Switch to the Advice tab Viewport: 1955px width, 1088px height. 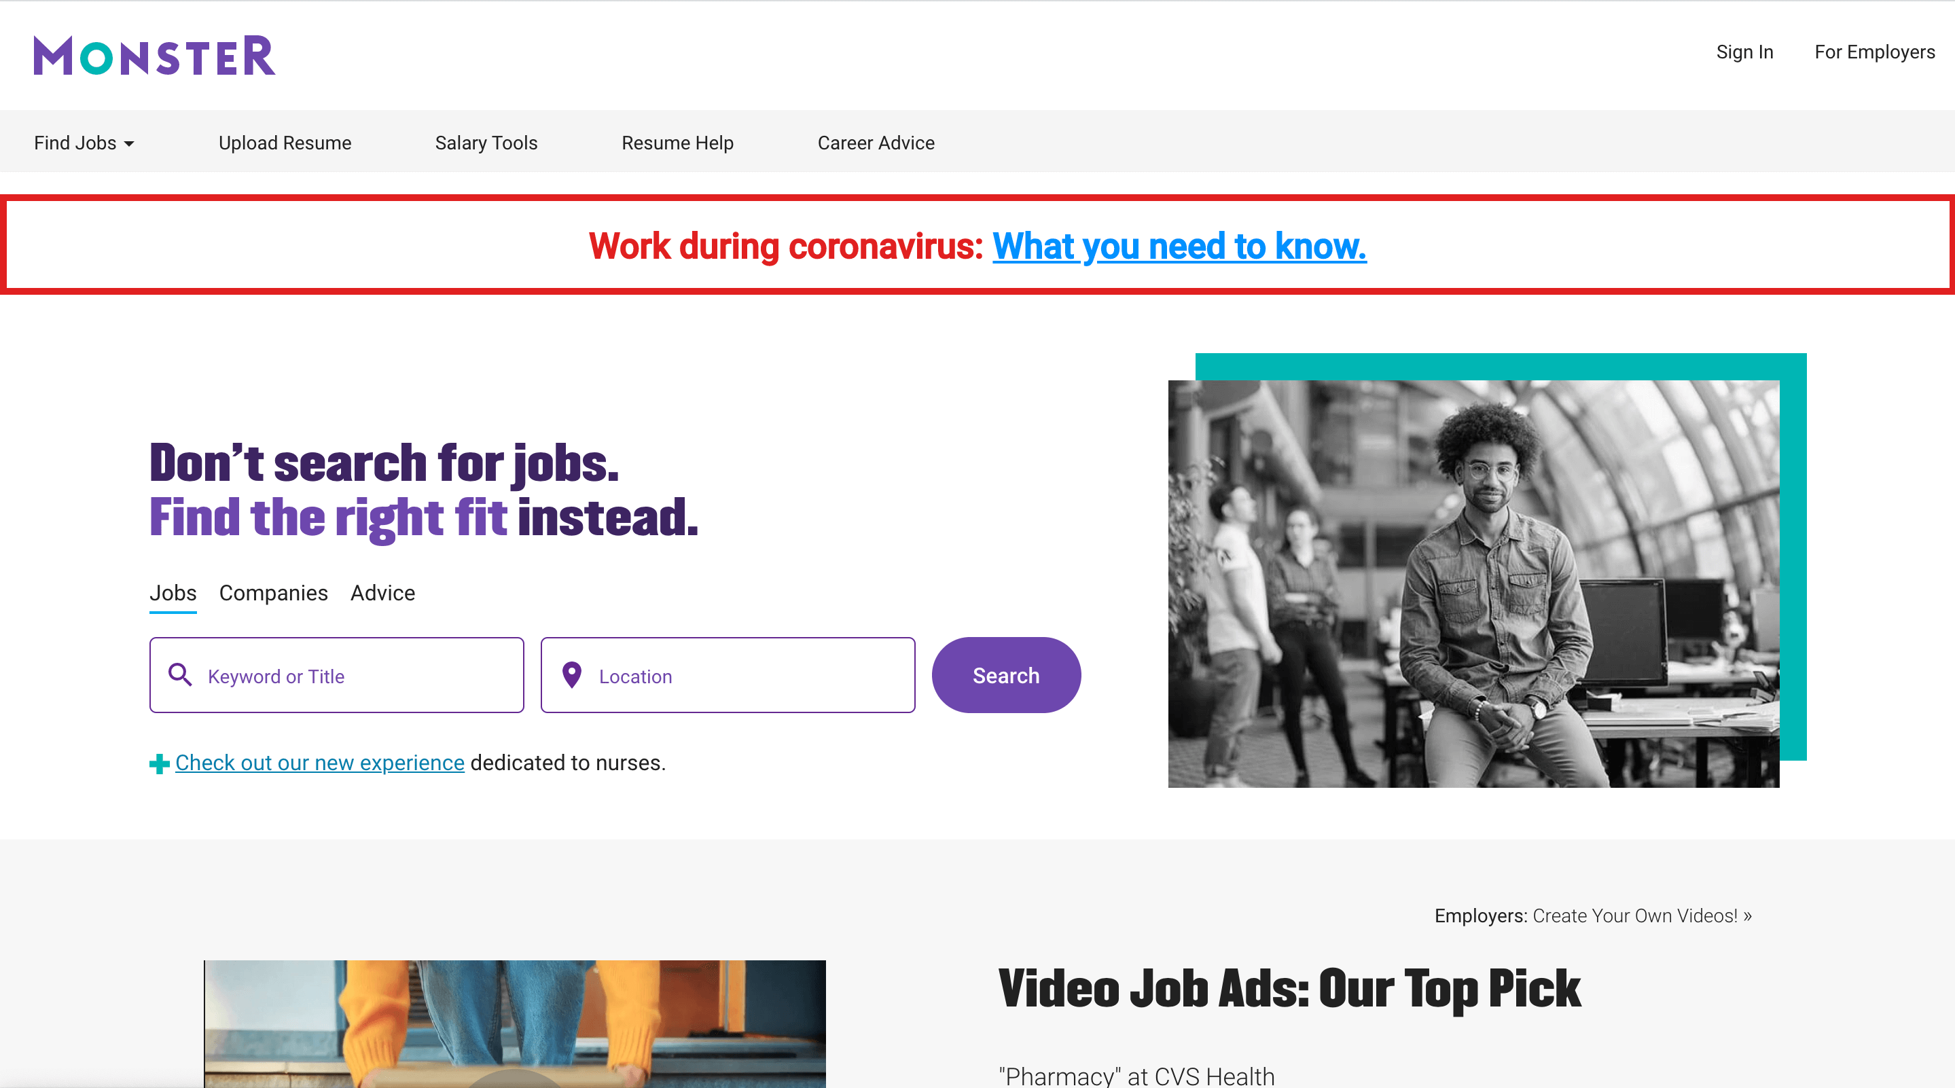(x=382, y=594)
